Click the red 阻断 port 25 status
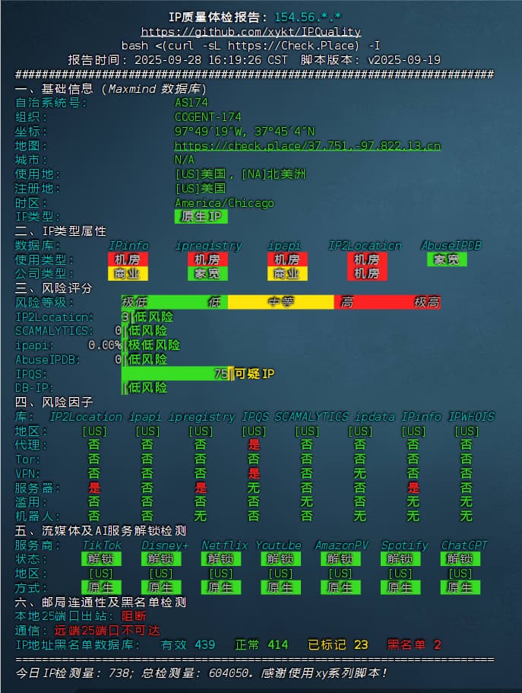The height and width of the screenshot is (693, 522). [x=134, y=616]
